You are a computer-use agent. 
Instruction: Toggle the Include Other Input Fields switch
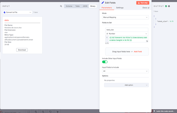tap(105, 62)
